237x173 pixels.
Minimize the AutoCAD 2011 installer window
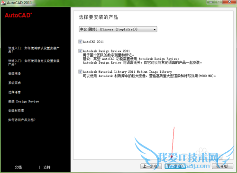coord(210,2)
